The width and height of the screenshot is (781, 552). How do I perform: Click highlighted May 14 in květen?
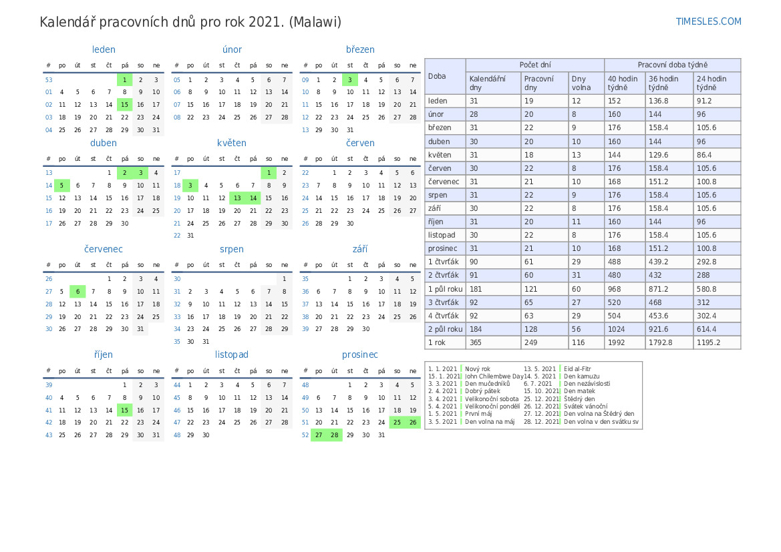[x=253, y=198]
